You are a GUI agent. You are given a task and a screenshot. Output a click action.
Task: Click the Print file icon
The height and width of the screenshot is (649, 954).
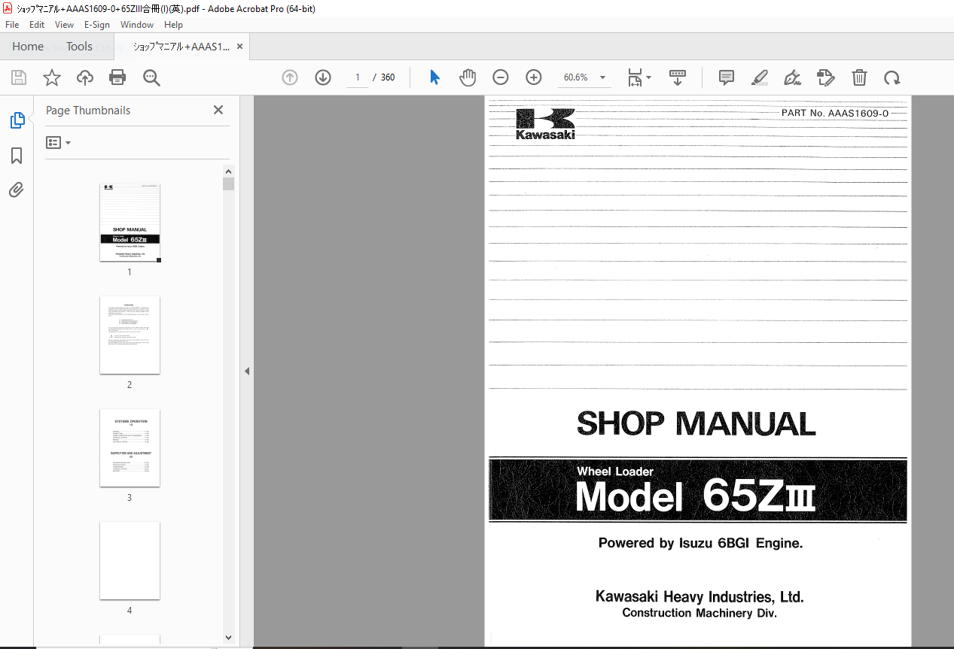(117, 77)
